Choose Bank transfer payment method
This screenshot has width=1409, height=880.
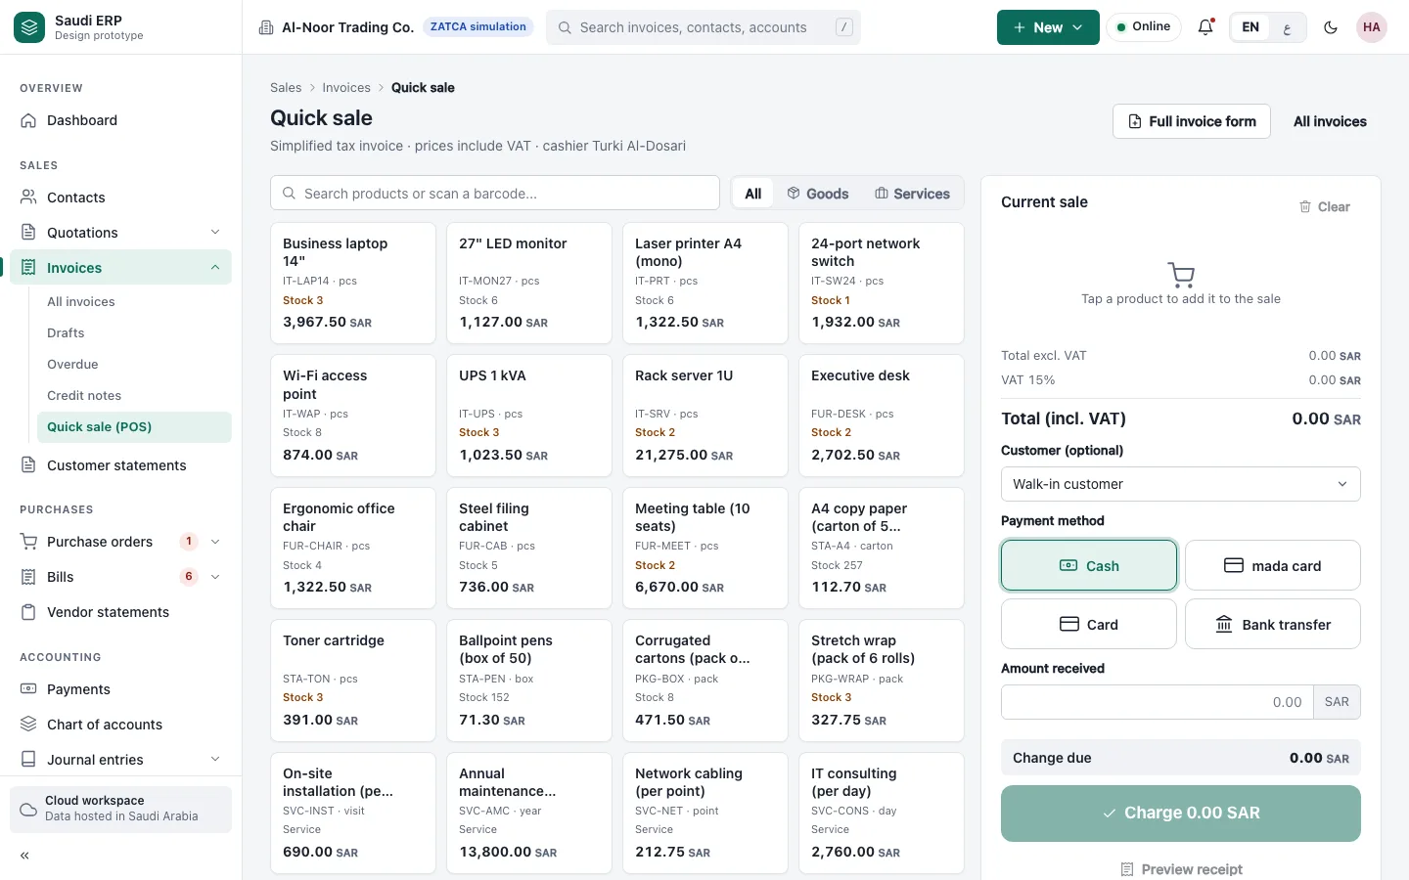(x=1273, y=624)
